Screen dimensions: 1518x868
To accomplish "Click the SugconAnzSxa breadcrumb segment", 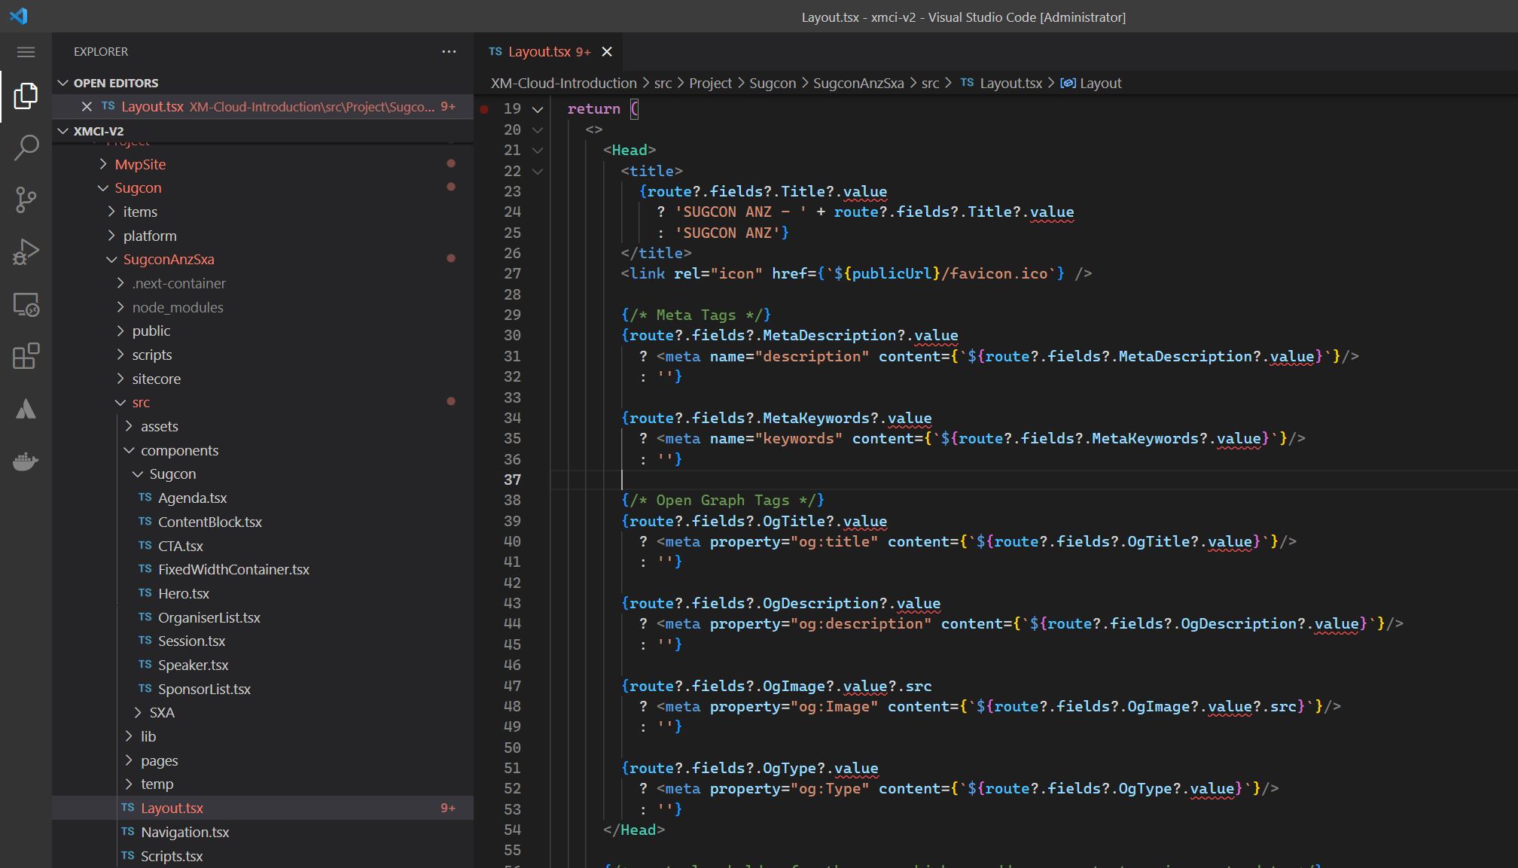I will point(858,84).
